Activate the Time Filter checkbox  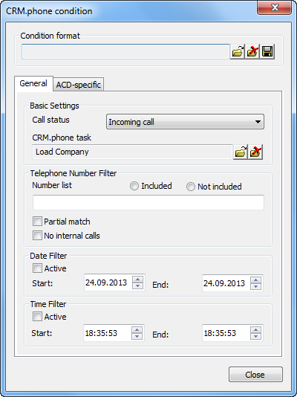[x=37, y=317]
